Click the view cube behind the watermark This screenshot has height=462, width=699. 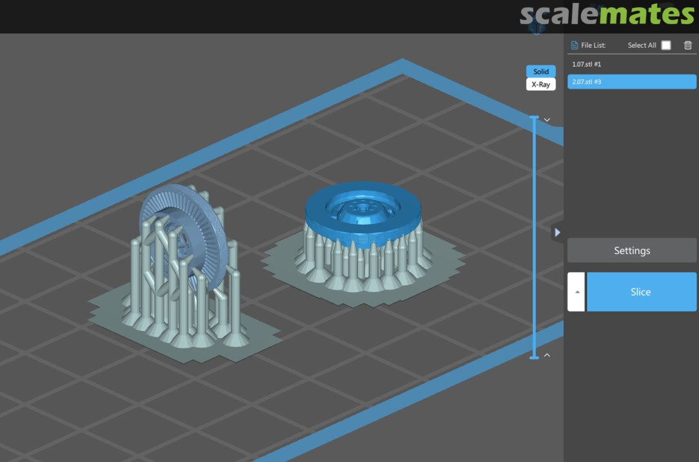pos(537,27)
